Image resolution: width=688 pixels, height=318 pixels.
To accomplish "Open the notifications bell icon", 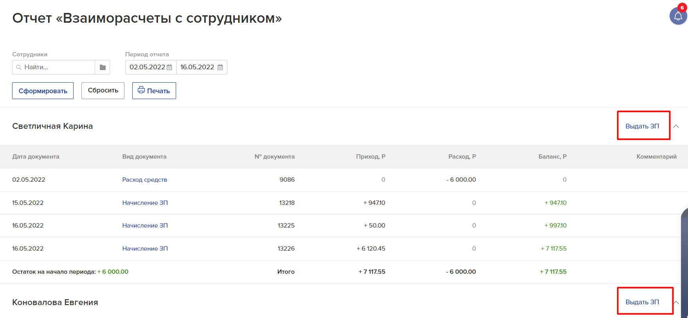I will click(678, 16).
